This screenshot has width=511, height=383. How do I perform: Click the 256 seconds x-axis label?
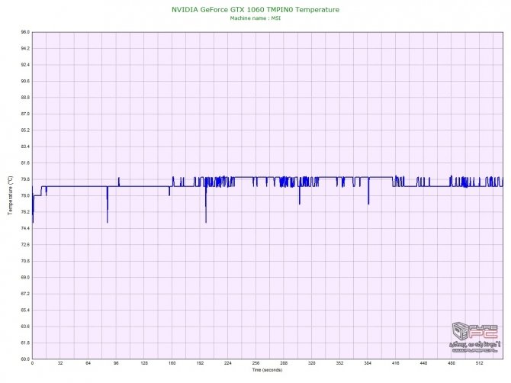[256, 363]
